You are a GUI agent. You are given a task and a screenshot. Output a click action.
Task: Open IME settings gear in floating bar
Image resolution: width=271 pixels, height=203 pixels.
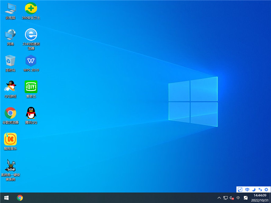pos(266,189)
